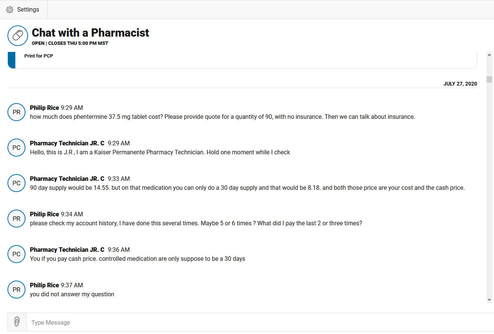This screenshot has height=334, width=494.
Task: Click the PC avatar next to the 9:36 AM message
Action: [x=16, y=254]
